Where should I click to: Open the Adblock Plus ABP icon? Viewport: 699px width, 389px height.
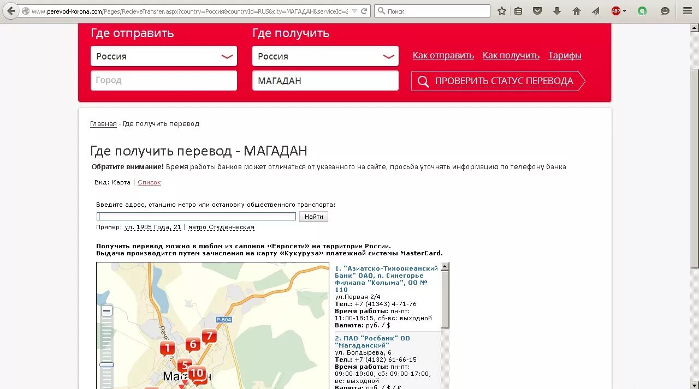point(616,11)
